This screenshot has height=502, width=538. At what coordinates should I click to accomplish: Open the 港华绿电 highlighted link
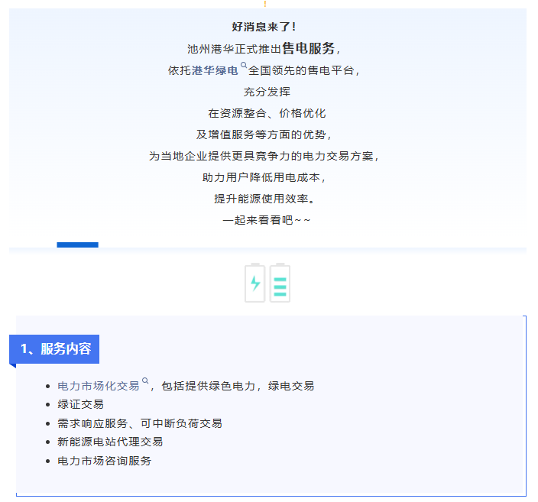click(x=216, y=70)
